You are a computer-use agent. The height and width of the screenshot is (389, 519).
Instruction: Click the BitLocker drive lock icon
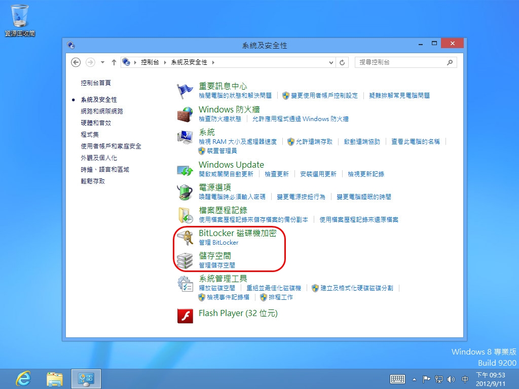click(x=184, y=238)
